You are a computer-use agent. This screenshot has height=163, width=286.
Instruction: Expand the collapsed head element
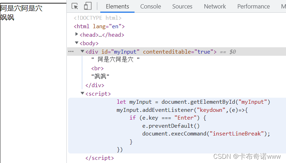[77, 34]
